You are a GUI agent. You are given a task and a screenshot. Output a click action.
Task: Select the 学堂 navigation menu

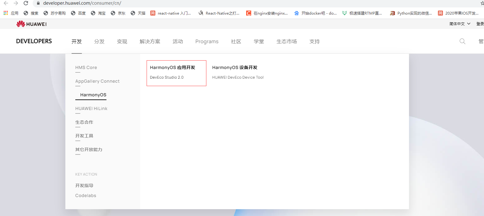(x=259, y=42)
